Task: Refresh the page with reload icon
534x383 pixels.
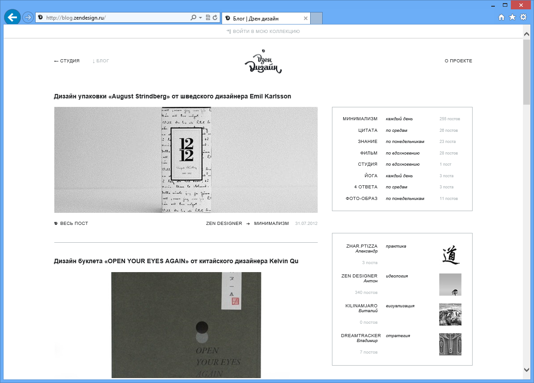Action: (215, 18)
